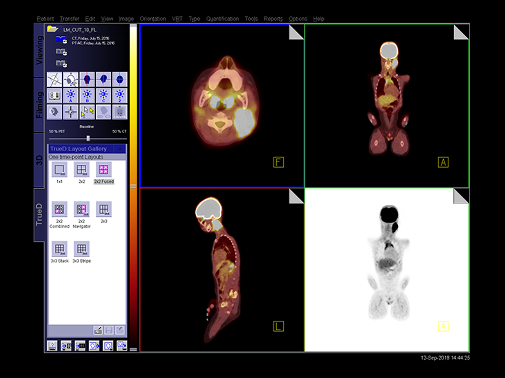Screen dimensions: 505x378
Task: Open the Quantification menu
Action: point(223,19)
